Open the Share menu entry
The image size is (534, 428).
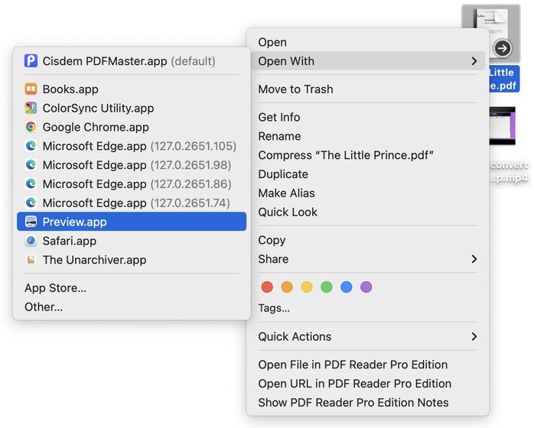click(x=368, y=259)
